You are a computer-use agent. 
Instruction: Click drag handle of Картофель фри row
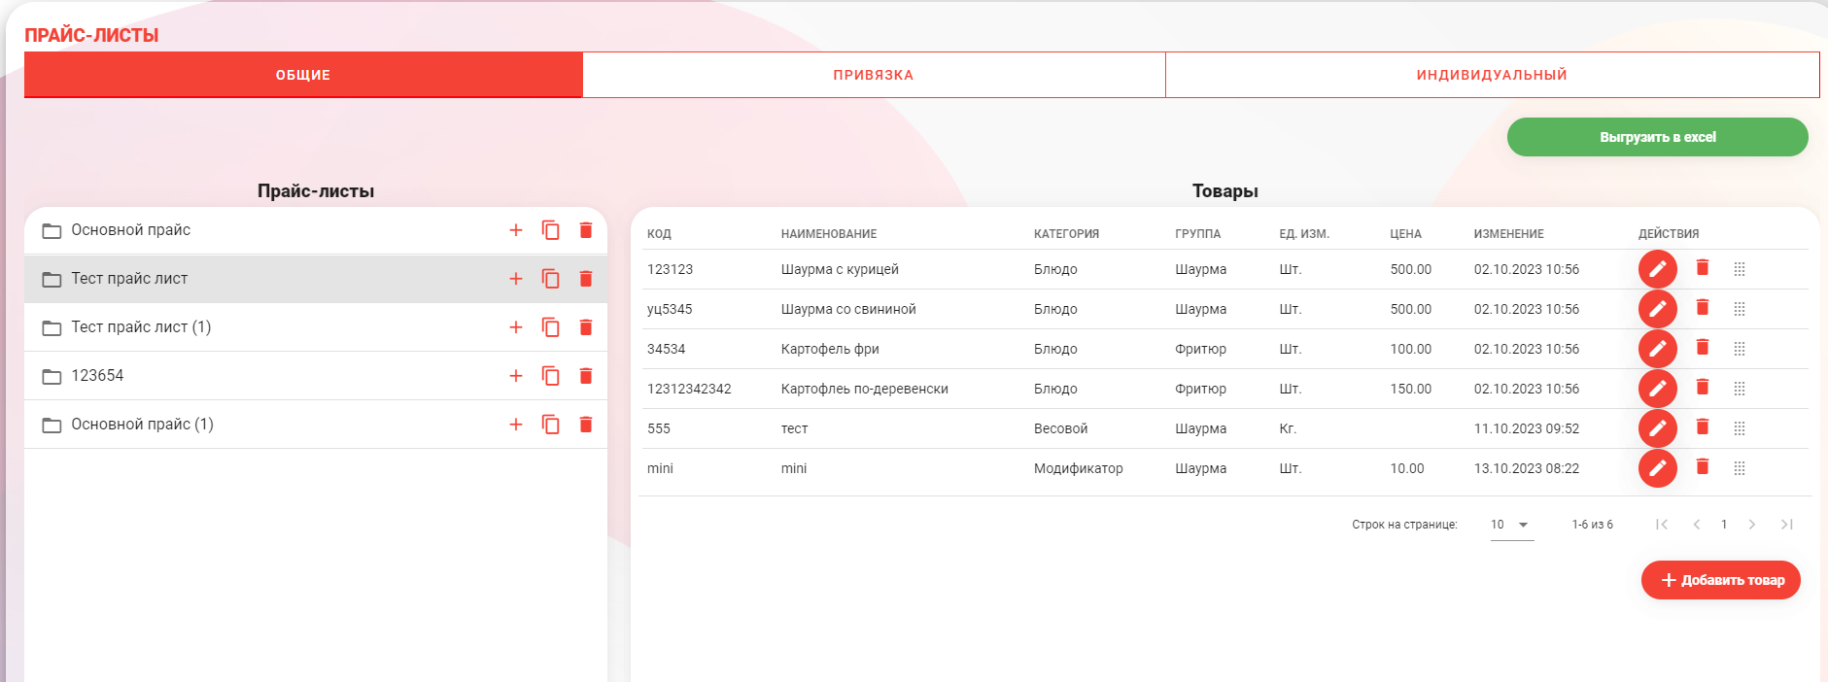pyautogui.click(x=1740, y=349)
